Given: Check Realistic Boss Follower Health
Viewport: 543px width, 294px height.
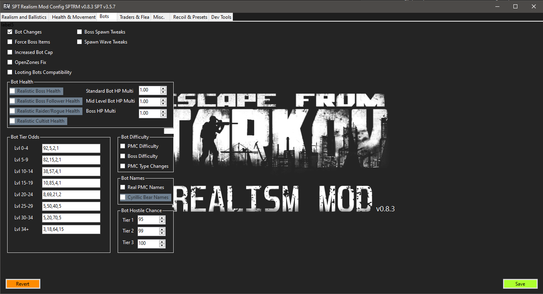Looking at the screenshot, I should pos(12,101).
